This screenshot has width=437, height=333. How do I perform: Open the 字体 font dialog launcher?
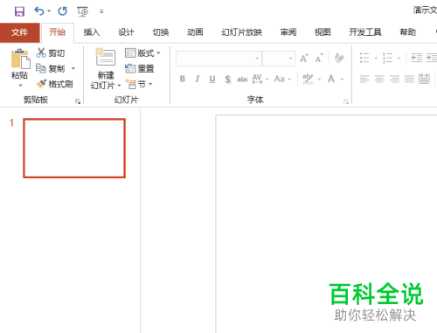pyautogui.click(x=346, y=101)
